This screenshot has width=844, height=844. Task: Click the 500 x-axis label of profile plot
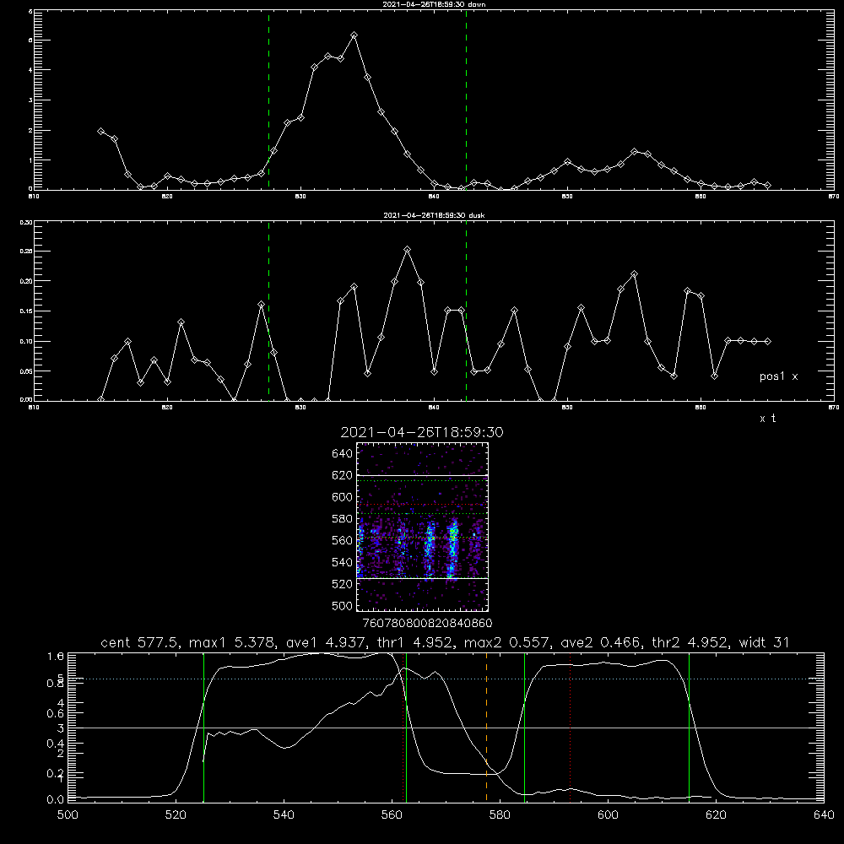68,815
